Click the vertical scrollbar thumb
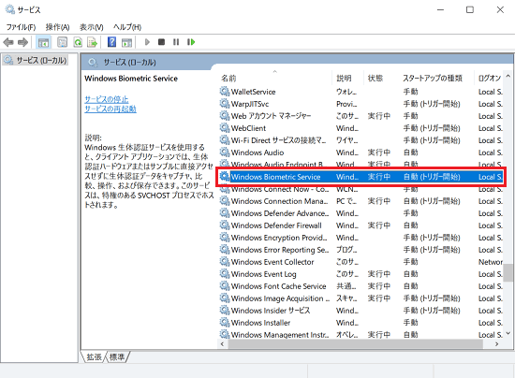The image size is (515, 378). click(508, 272)
